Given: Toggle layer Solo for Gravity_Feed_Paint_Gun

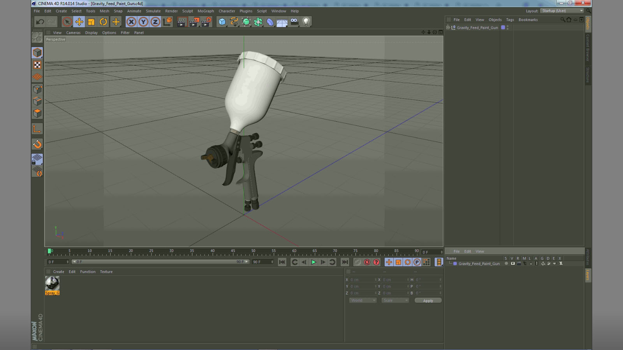Looking at the screenshot, I should (x=506, y=264).
